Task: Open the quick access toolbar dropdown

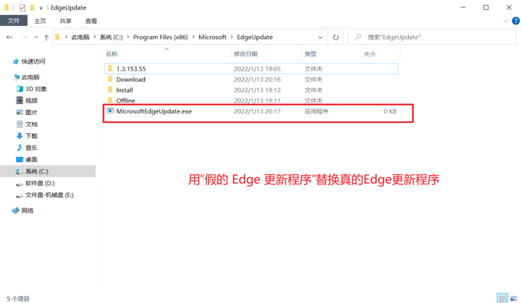Action: click(x=41, y=8)
